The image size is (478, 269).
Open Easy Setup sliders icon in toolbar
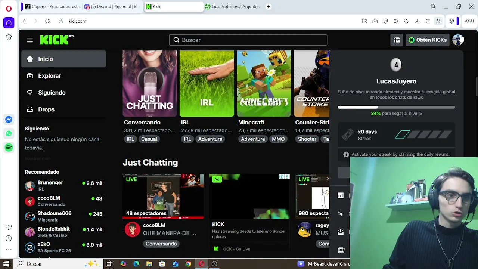coord(428,21)
